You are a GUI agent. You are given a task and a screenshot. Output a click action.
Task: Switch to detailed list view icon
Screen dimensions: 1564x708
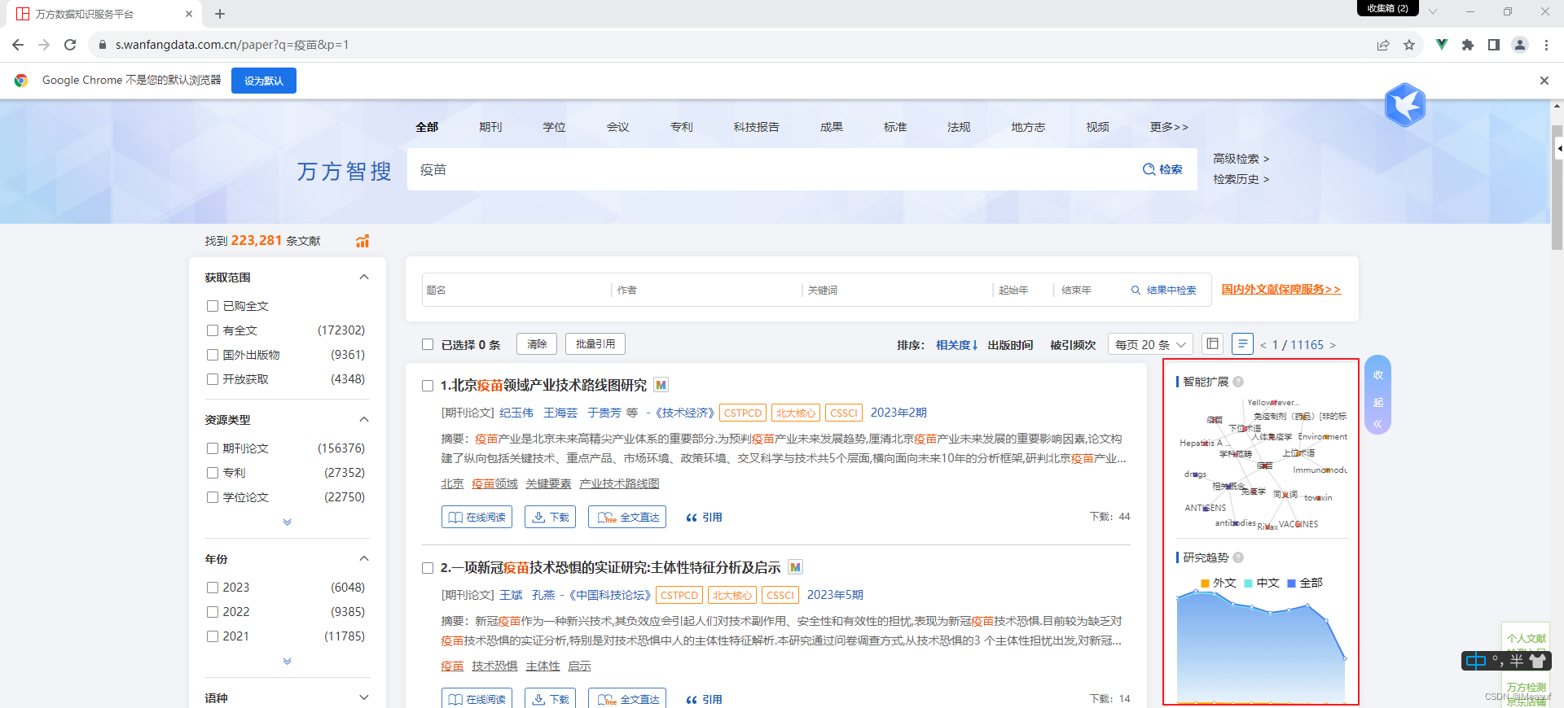(1242, 344)
